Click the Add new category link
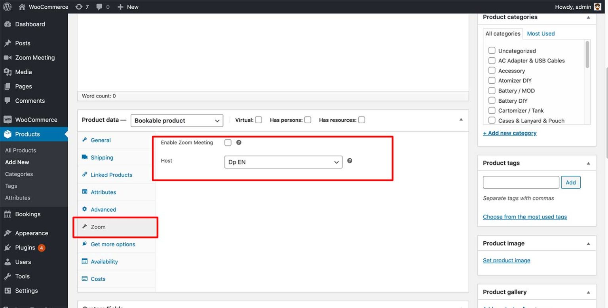This screenshot has width=608, height=308. [509, 133]
